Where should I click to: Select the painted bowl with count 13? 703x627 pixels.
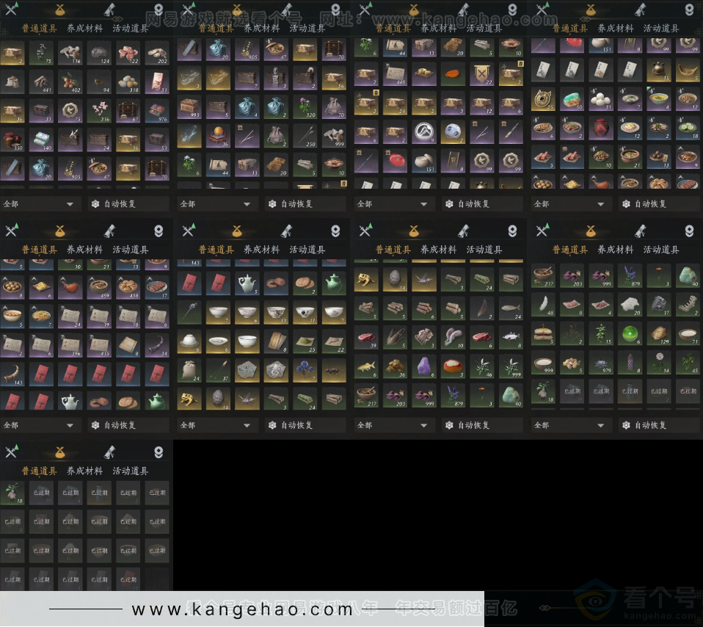[276, 313]
